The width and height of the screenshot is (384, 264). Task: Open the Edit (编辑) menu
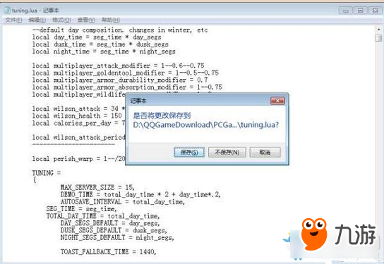pyautogui.click(x=37, y=20)
